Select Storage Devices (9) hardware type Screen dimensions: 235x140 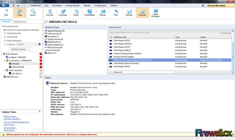(55, 39)
